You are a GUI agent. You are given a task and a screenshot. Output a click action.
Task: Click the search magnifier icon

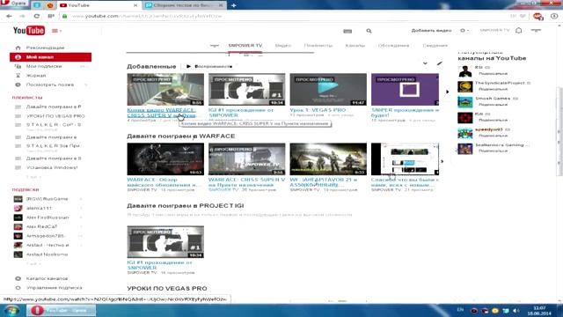[369, 31]
